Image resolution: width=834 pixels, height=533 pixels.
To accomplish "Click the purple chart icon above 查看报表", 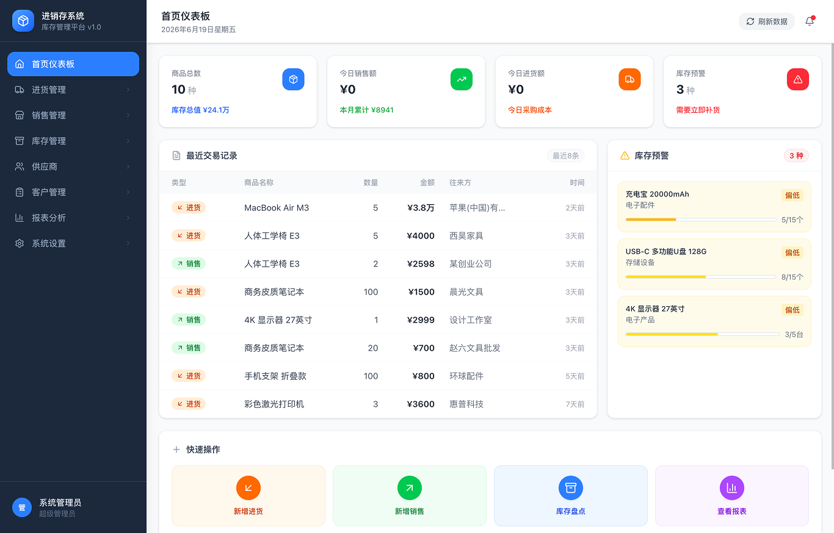I will [732, 488].
